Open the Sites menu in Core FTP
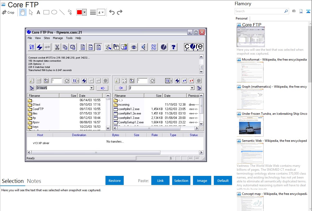 (47, 38)
